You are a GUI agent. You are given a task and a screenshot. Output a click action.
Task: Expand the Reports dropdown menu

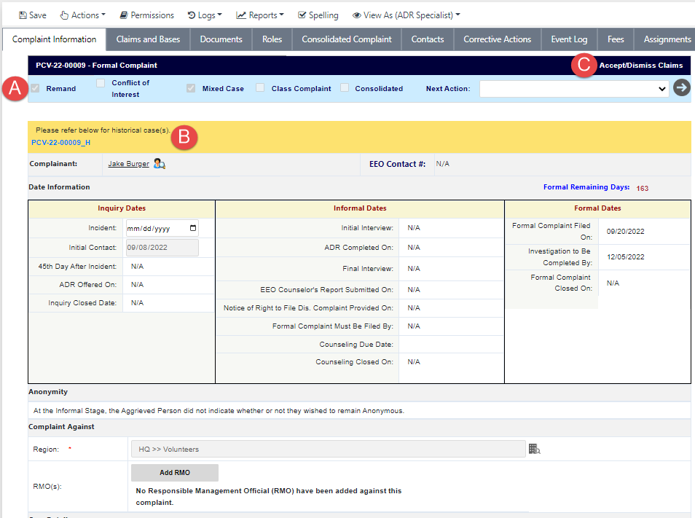260,15
